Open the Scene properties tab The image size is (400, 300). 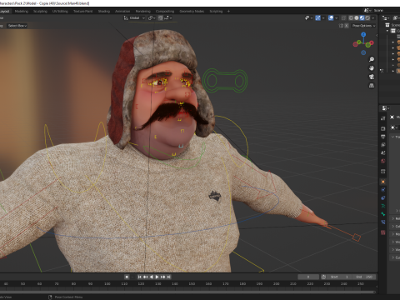(x=383, y=152)
